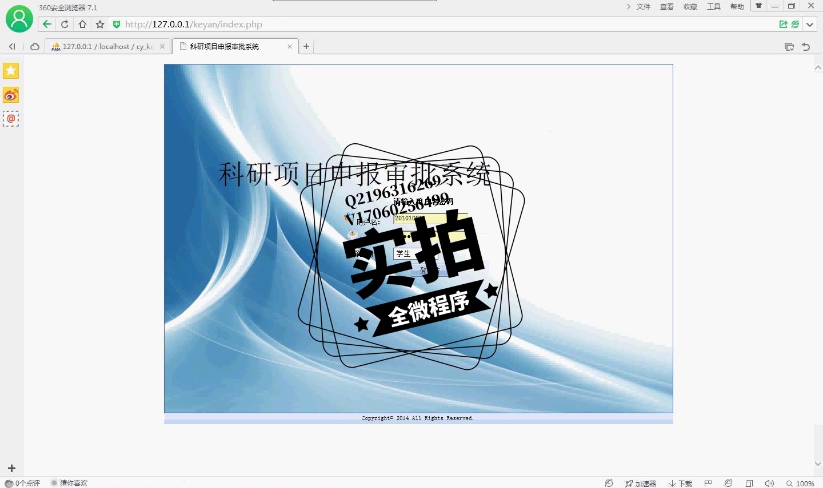823x488 pixels.
Task: Click the status bar flag icon
Action: click(x=708, y=483)
